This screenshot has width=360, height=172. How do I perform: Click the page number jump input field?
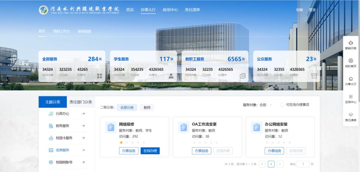pyautogui.click(x=303, y=164)
